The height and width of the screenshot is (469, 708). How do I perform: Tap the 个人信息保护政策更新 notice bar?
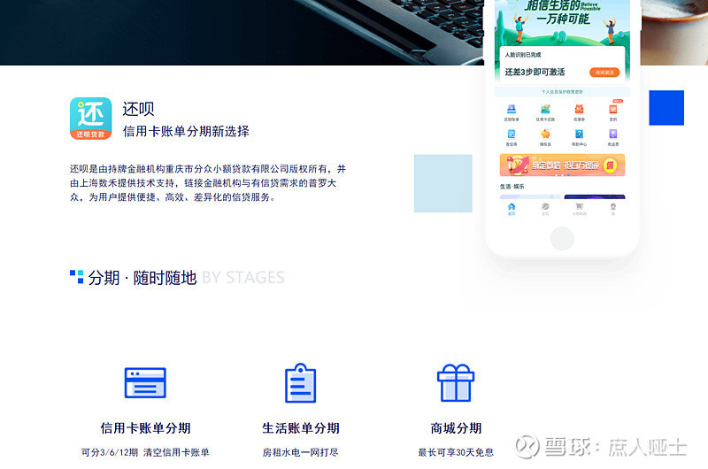(562, 92)
